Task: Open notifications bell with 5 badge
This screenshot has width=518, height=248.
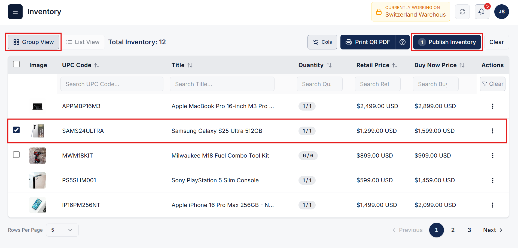Action: click(x=482, y=12)
